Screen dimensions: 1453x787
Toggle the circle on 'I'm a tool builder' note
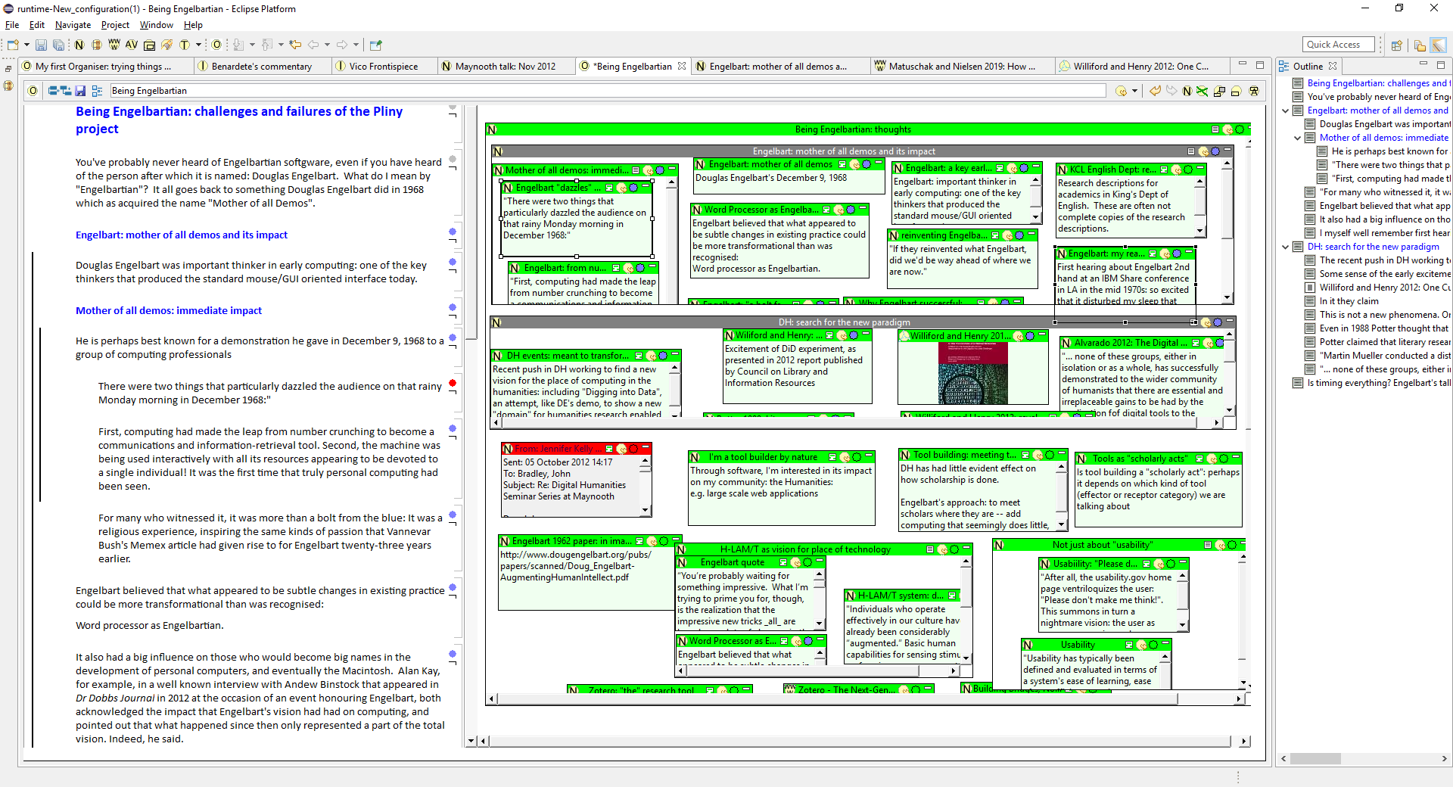(857, 457)
